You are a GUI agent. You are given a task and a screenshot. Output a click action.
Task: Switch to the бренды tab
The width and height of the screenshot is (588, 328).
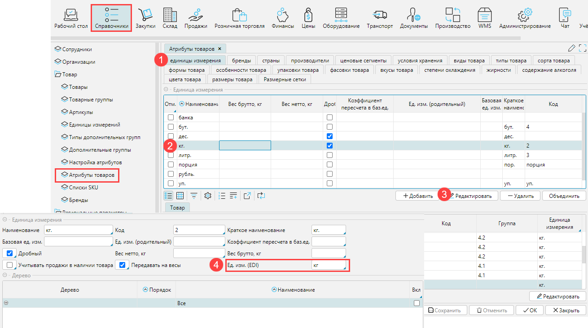pyautogui.click(x=241, y=61)
